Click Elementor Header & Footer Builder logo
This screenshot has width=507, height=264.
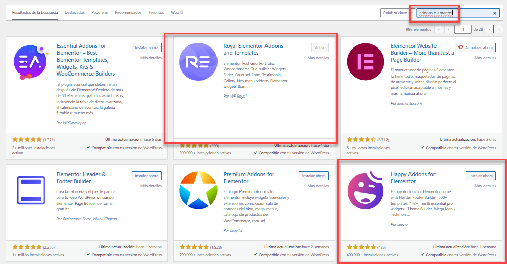click(x=31, y=190)
